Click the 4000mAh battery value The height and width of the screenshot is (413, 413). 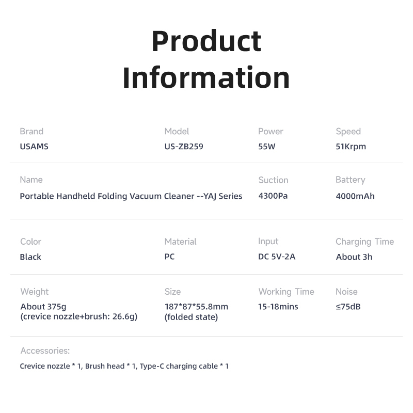(x=355, y=196)
